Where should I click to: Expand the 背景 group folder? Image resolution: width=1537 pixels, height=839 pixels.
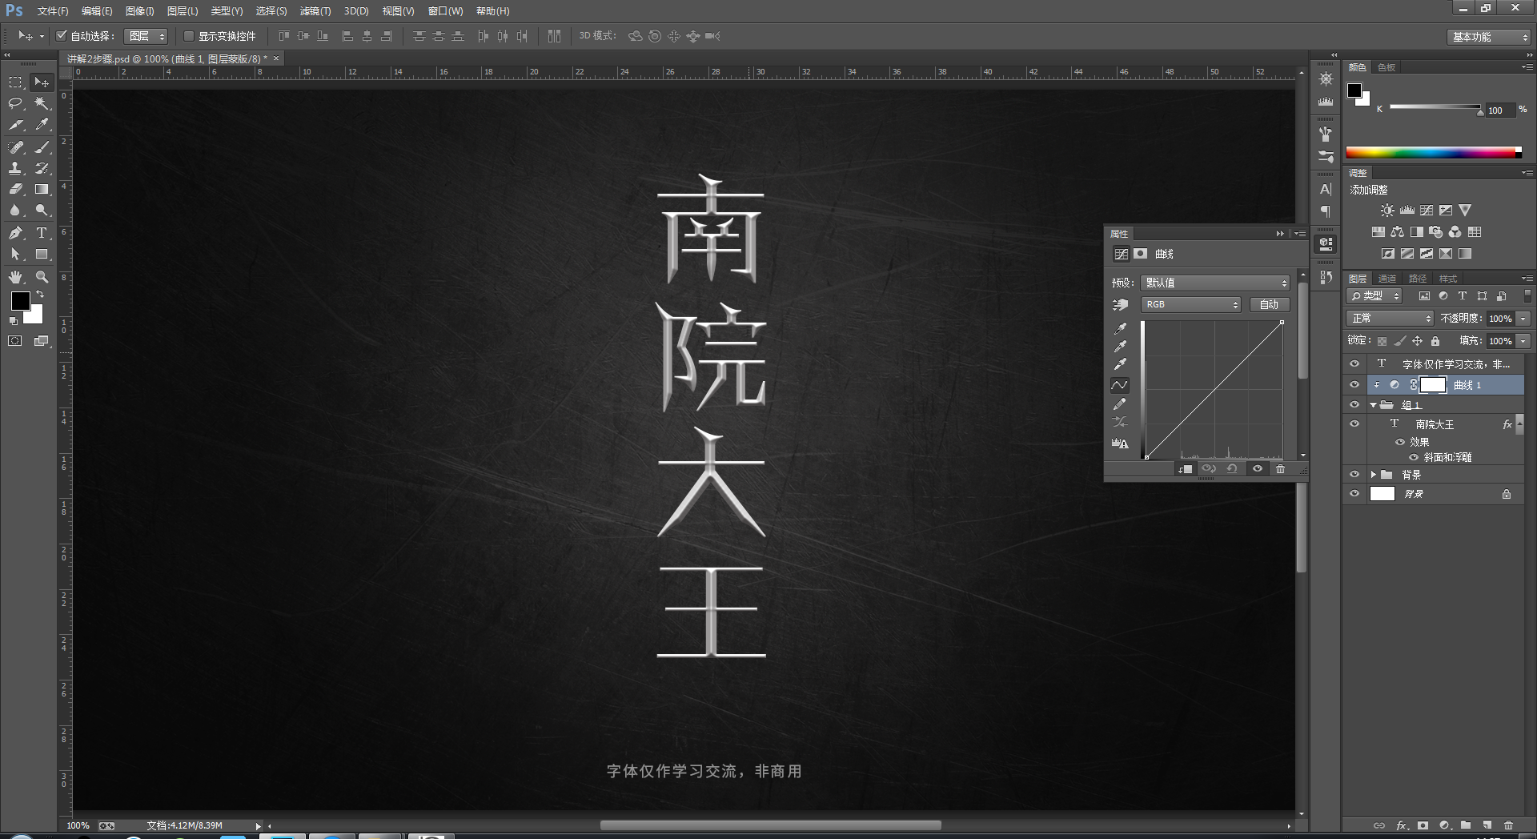(1373, 475)
